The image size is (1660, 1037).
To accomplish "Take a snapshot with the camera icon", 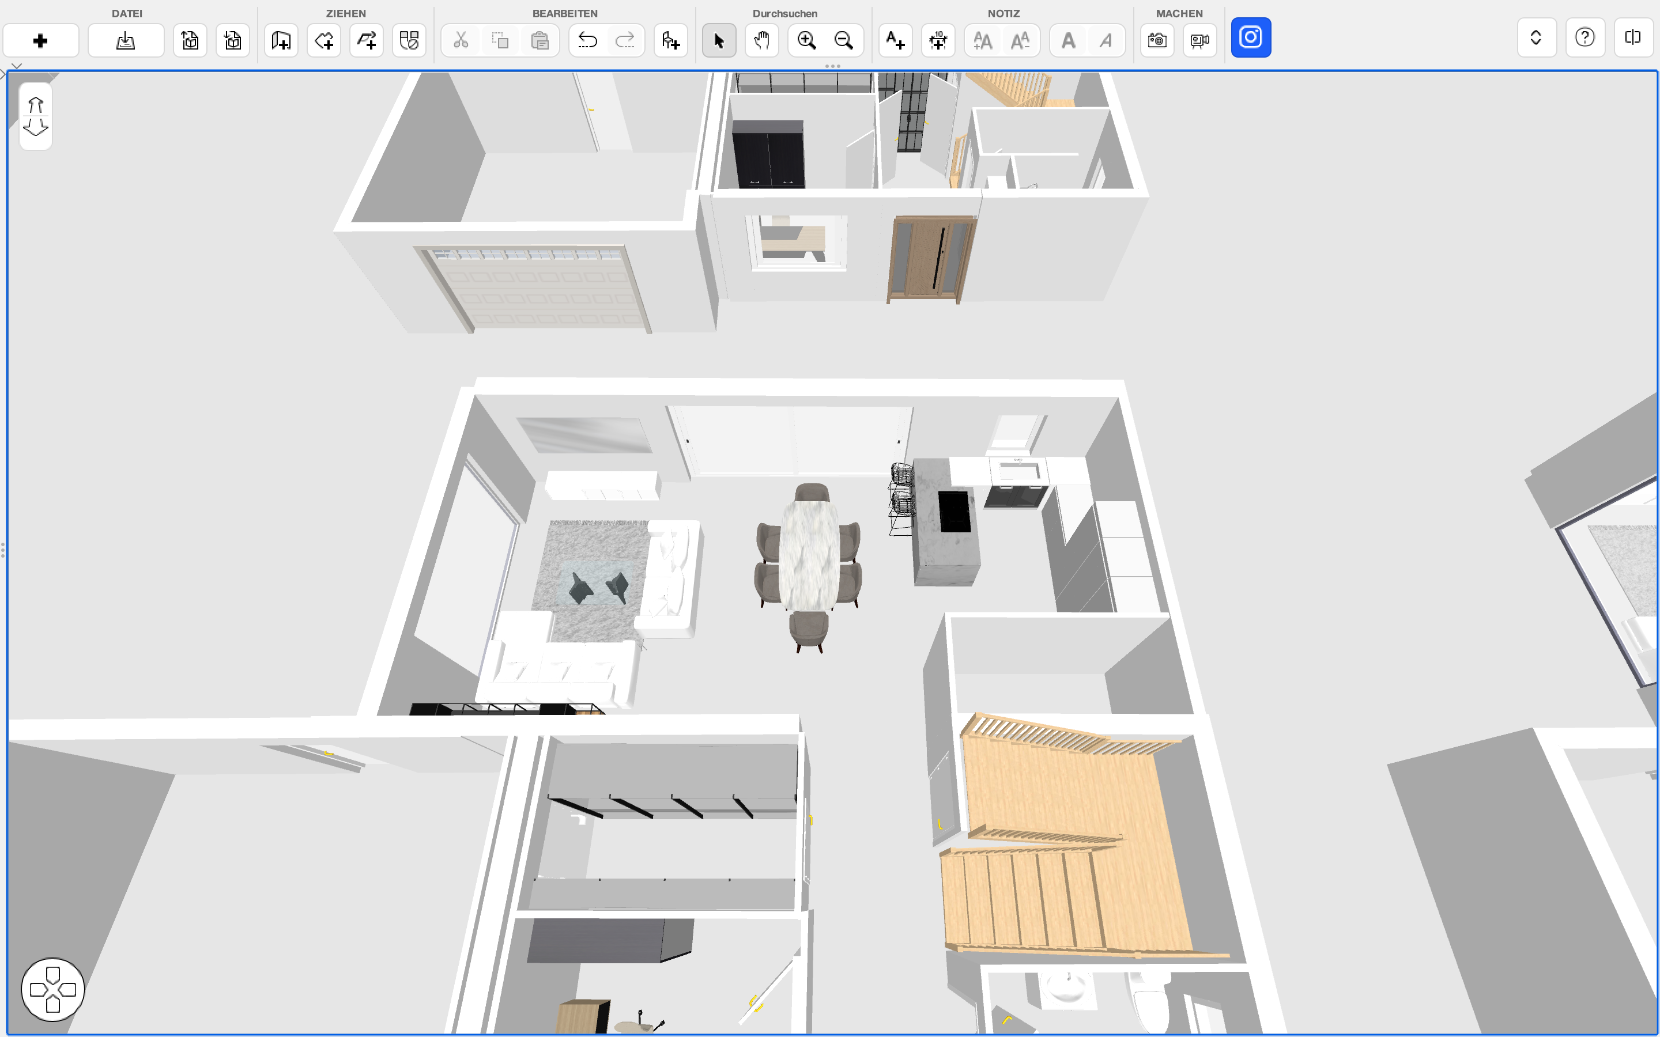I will 1157,40.
